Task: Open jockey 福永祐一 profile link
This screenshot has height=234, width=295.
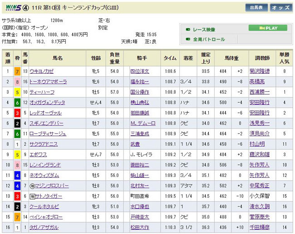Action: coord(139,82)
